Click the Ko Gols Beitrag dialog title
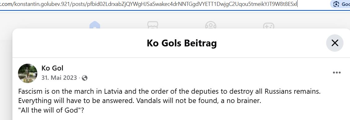Image resolution: width=350 pixels, height=120 pixels. 182,43
